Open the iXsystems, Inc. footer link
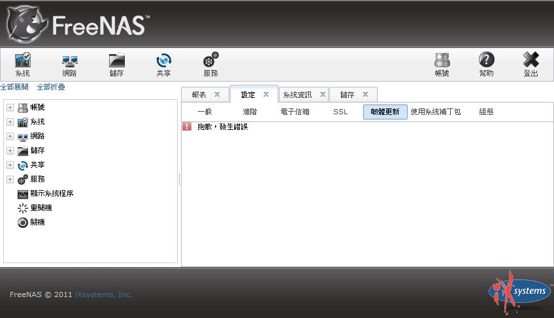Image resolution: width=554 pixels, height=318 pixels. tap(103, 294)
